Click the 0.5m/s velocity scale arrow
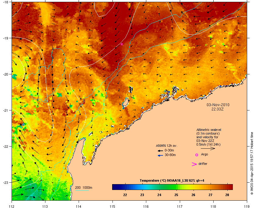Viewport: 256px width, 208px height. tap(208, 148)
